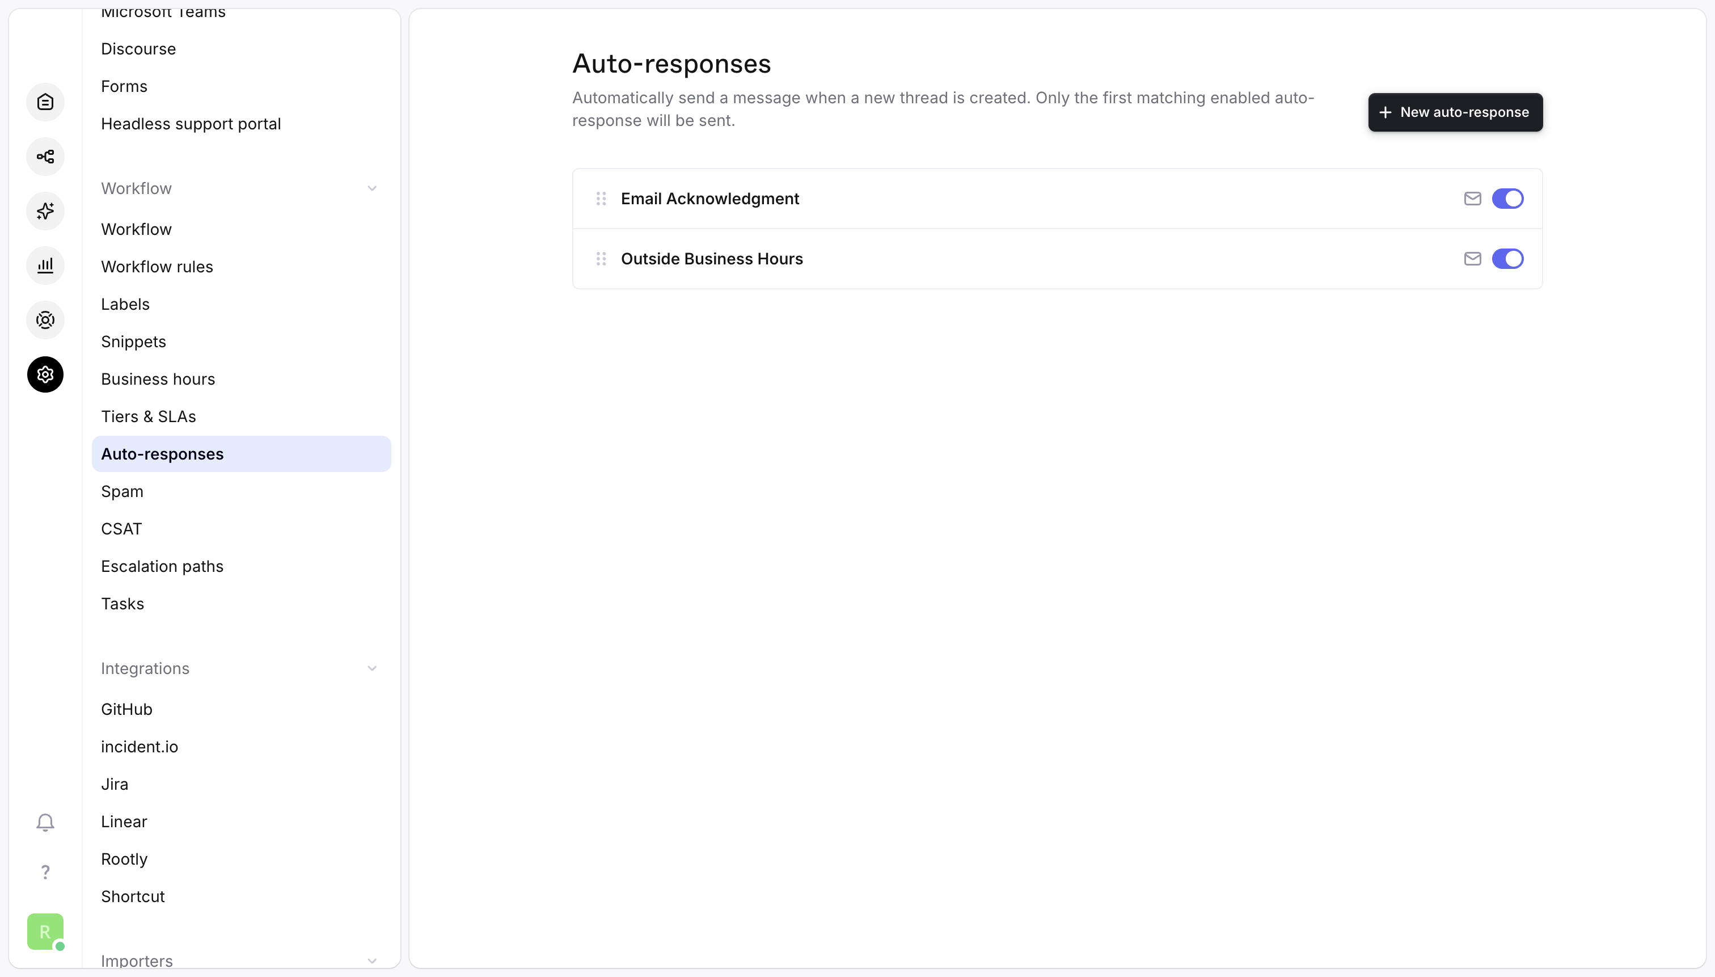
Task: Collapse the Integrations section chevron
Action: 371,668
